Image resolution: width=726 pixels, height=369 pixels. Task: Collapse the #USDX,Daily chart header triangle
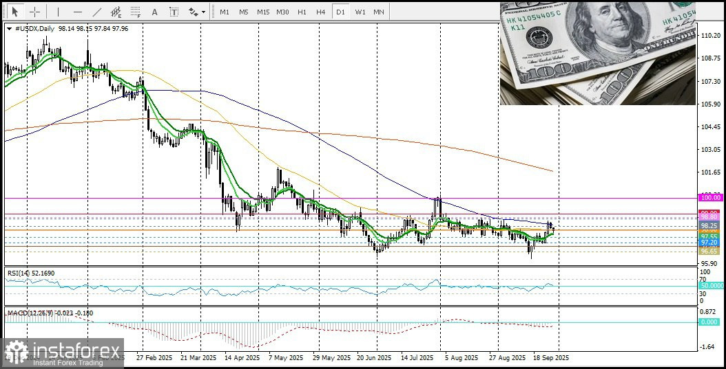click(x=9, y=29)
